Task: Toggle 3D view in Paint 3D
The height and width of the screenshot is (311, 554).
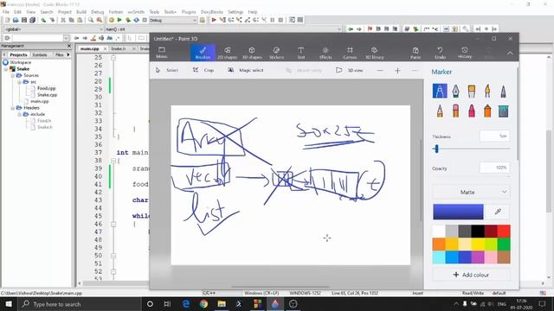Action: coord(350,70)
